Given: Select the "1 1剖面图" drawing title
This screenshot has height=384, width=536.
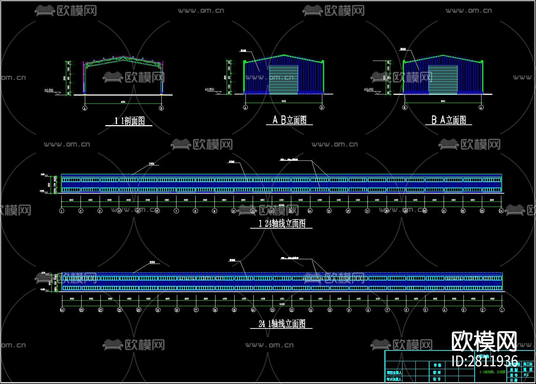Looking at the screenshot, I should click(130, 121).
